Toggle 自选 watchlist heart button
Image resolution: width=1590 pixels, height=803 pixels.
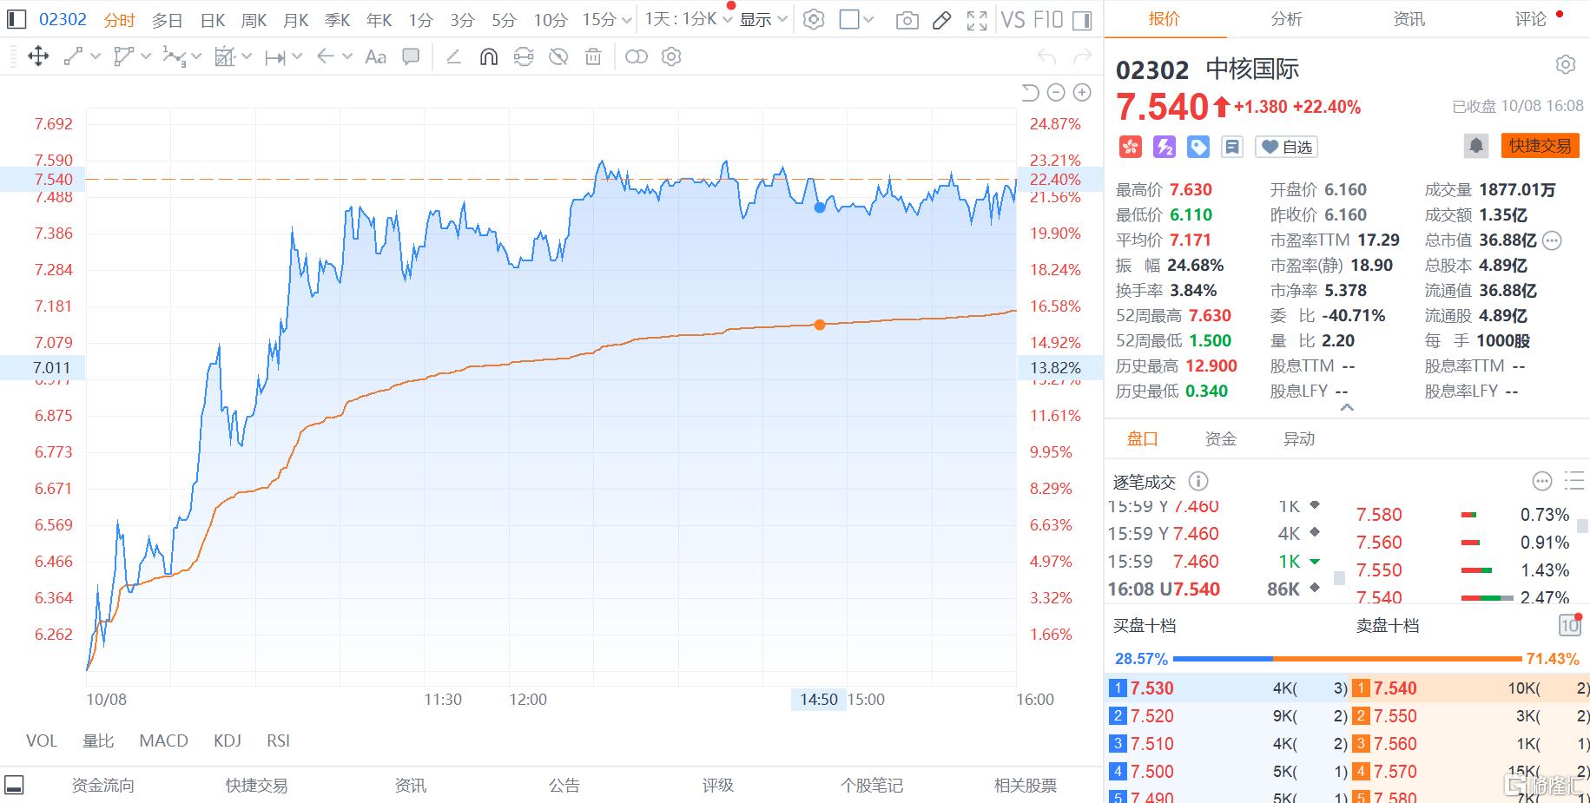point(1287,147)
